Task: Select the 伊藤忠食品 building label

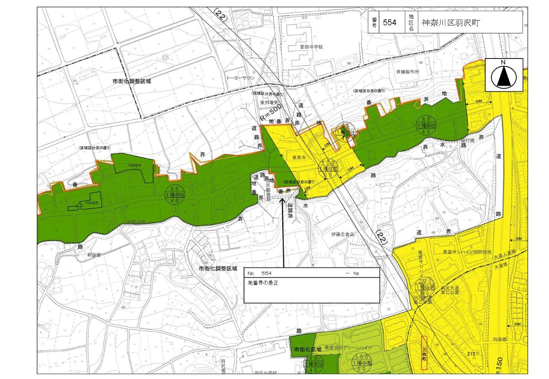Action: (x=343, y=234)
